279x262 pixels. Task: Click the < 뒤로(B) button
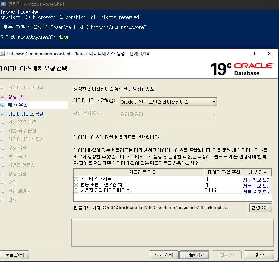click(164, 255)
